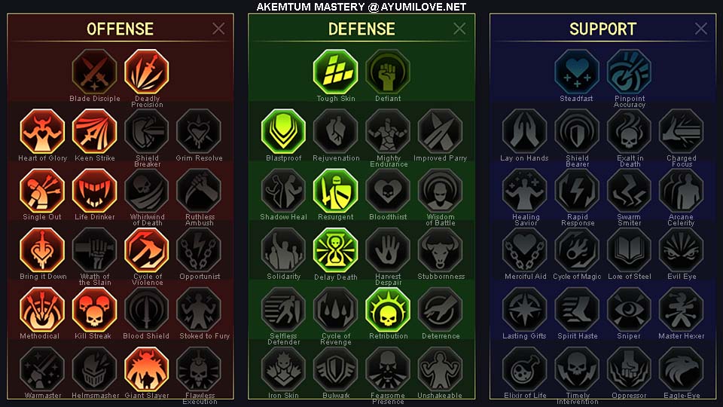The image size is (723, 407).
Task: Choose the Retribution skull mastery
Action: (x=388, y=310)
